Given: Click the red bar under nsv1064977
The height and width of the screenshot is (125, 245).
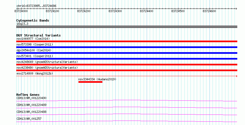Looking at the screenshot, I should [x=127, y=41].
